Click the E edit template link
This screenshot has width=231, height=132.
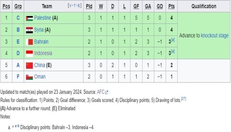79,6
